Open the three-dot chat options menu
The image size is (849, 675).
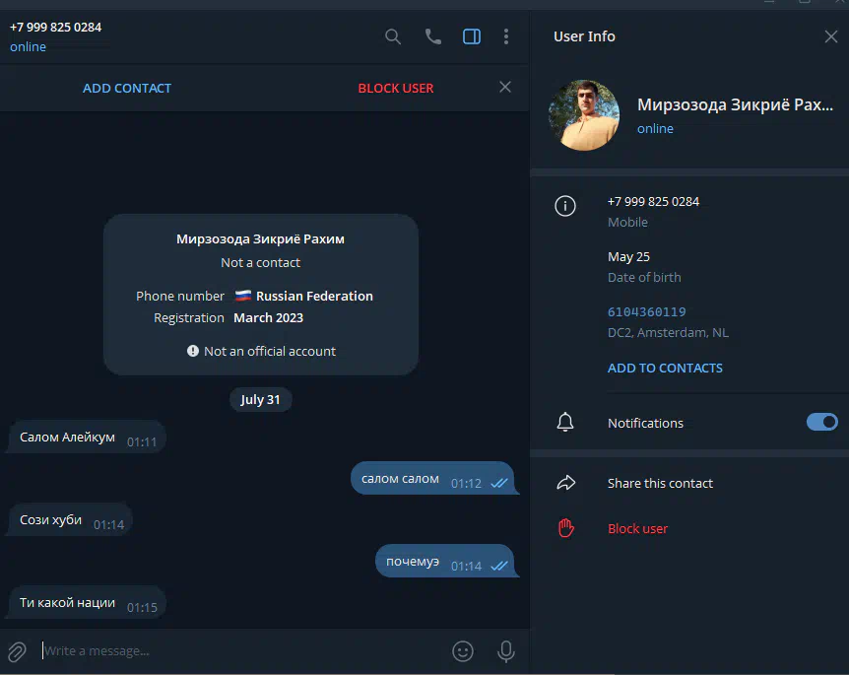[505, 36]
